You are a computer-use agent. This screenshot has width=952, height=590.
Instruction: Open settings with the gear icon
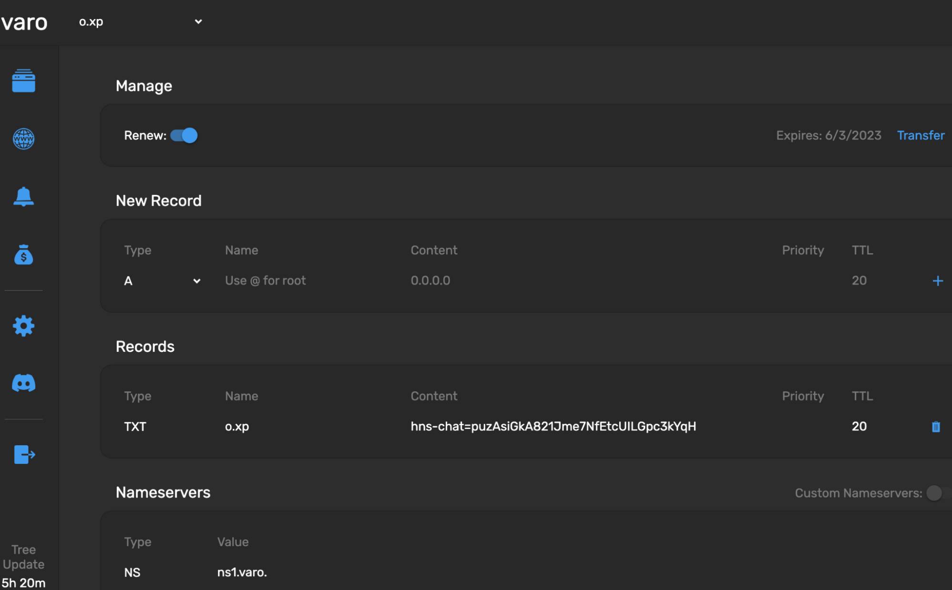(x=23, y=326)
